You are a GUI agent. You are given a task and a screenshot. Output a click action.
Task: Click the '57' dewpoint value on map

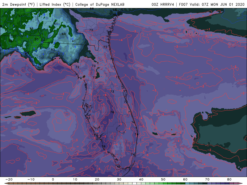tap(20, 16)
